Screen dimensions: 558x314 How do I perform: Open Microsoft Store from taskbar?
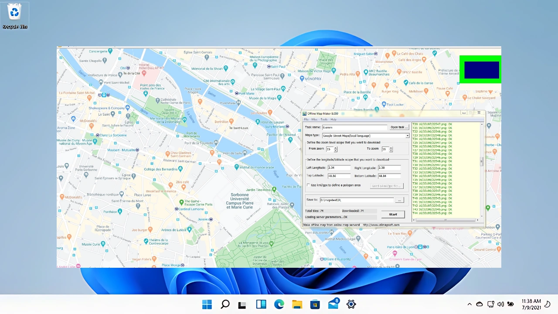315,304
